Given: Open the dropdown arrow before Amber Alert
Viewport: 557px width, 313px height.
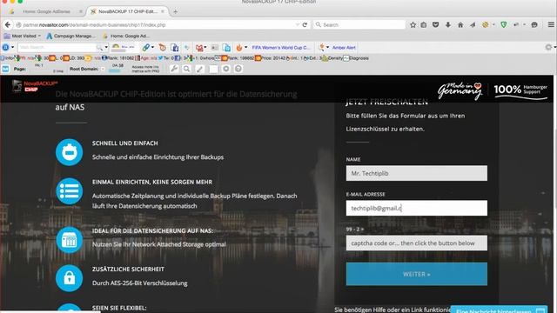Looking at the screenshot, I should [327, 47].
